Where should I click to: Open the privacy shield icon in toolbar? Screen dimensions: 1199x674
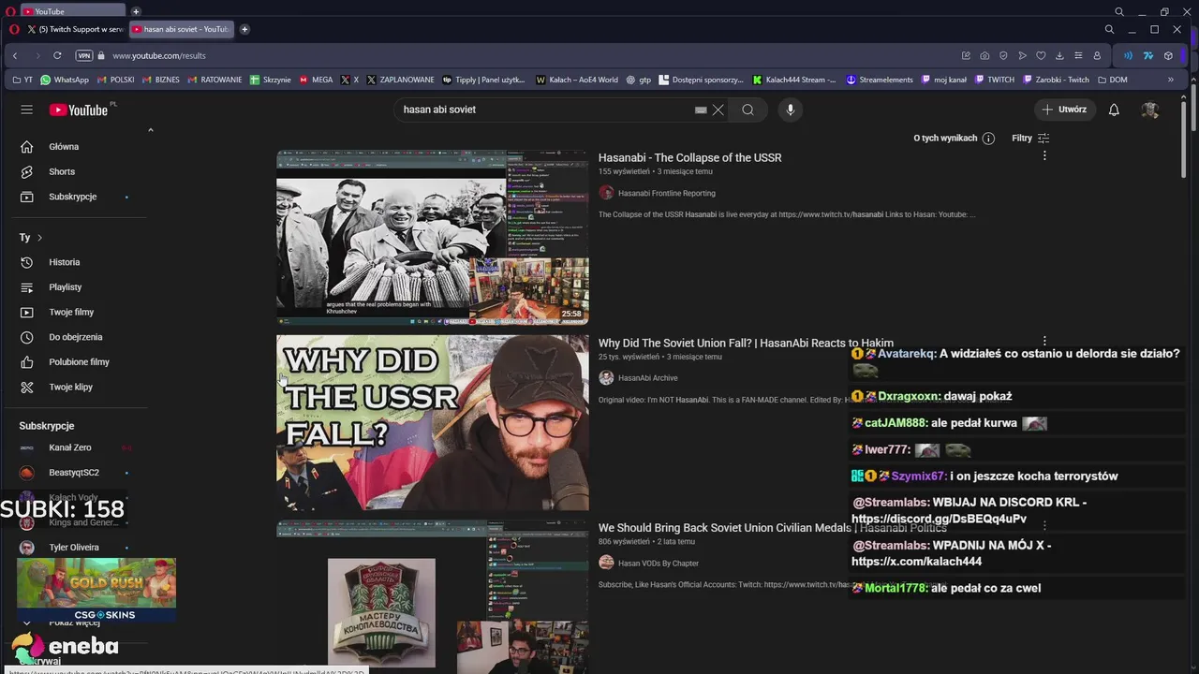click(1003, 55)
